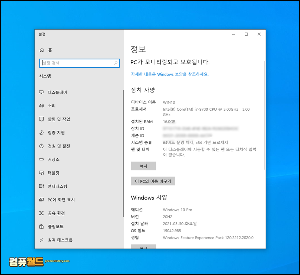Screen dimensions: 300x275
Task: Click the clipboard icon
Action: coord(41,226)
